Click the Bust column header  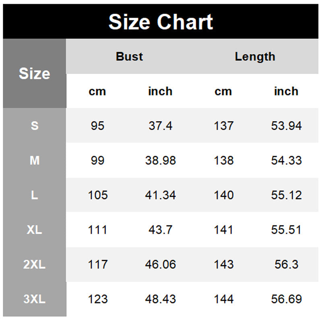129,56
